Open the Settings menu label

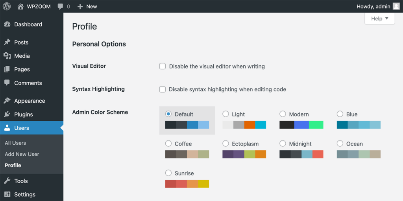click(x=25, y=195)
